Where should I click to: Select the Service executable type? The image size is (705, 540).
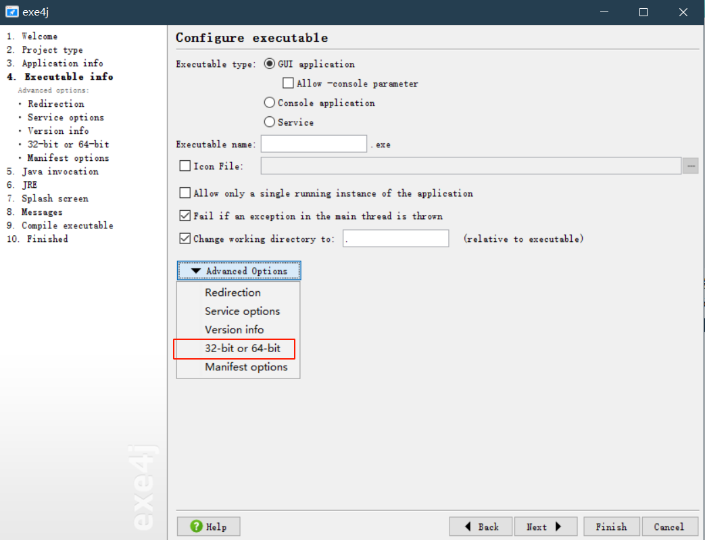click(270, 122)
